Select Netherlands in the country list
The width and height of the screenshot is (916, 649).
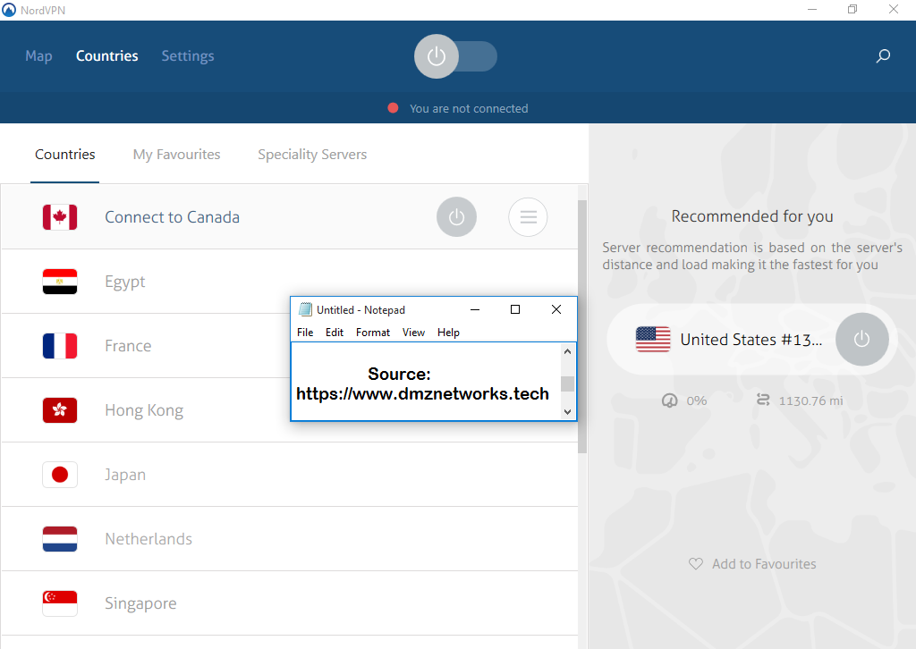click(290, 539)
